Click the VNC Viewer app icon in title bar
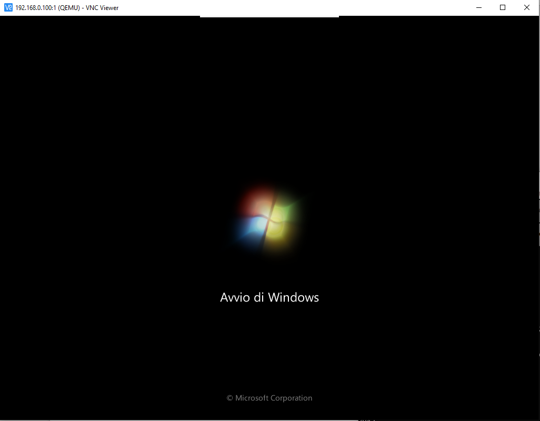 (x=8, y=7)
